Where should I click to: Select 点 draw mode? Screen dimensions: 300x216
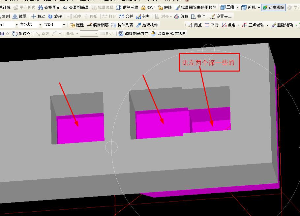5,34
